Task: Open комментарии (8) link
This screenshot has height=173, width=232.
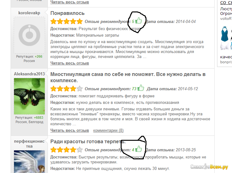Action: tap(108, 131)
